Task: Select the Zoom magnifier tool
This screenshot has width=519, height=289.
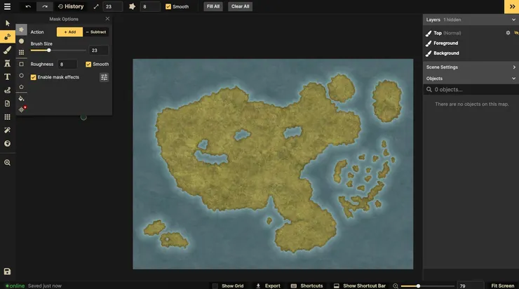Action: point(7,163)
